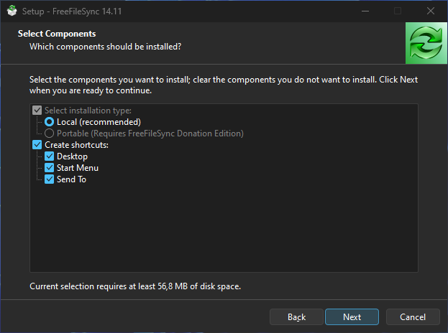Select Portable installation radio button
This screenshot has height=333, width=448.
click(49, 133)
